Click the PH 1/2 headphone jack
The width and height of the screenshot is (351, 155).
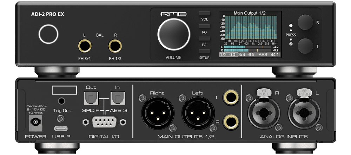(115, 46)
